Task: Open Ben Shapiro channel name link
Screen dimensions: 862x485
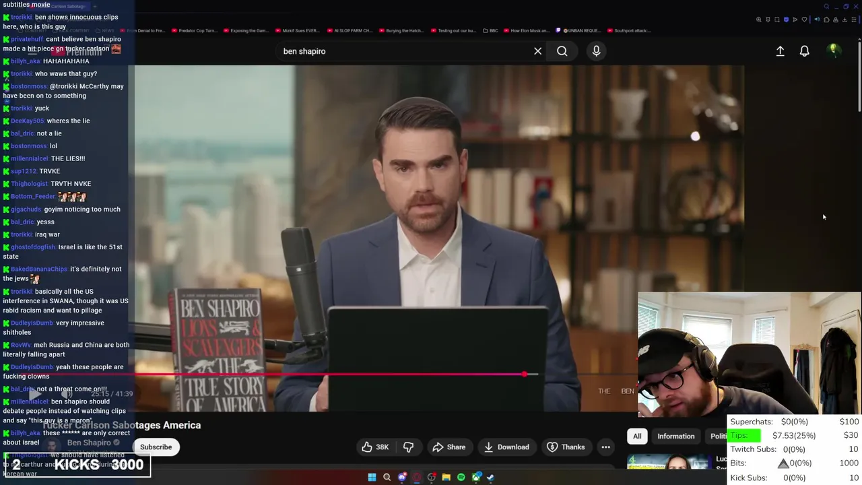Action: tap(89, 443)
